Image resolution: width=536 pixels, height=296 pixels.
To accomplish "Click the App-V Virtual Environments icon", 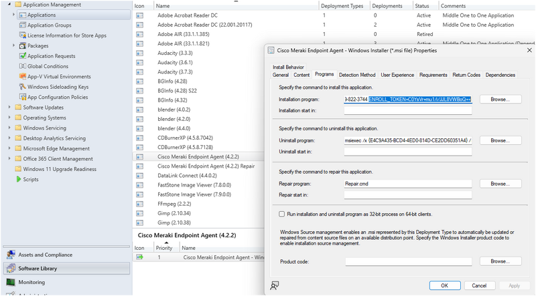I will click(23, 76).
